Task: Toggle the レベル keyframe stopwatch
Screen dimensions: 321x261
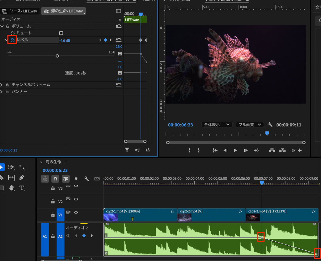Action: point(13,40)
